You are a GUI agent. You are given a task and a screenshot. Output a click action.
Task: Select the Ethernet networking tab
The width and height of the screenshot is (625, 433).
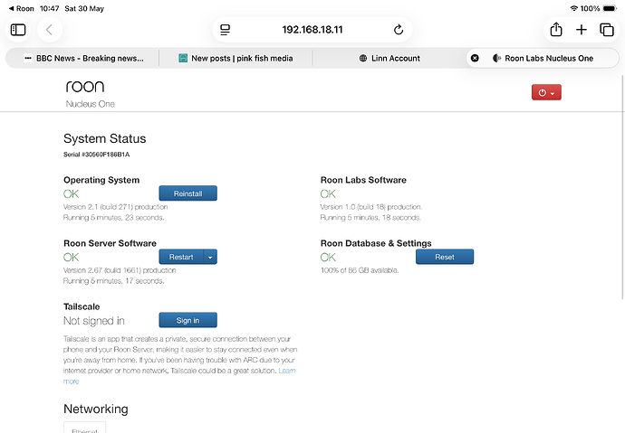coord(84,428)
